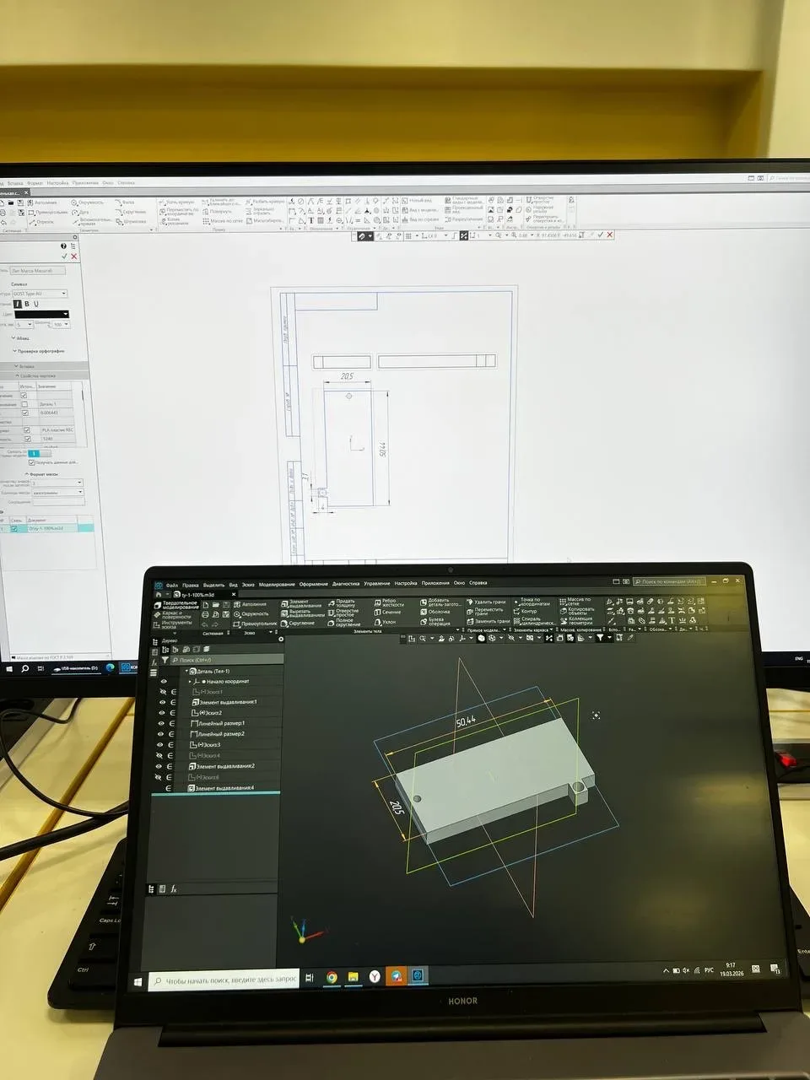Screen dimensions: 810x1080
Task: Select Прямоугольник tool in laptop ribbon
Action: click(x=255, y=624)
